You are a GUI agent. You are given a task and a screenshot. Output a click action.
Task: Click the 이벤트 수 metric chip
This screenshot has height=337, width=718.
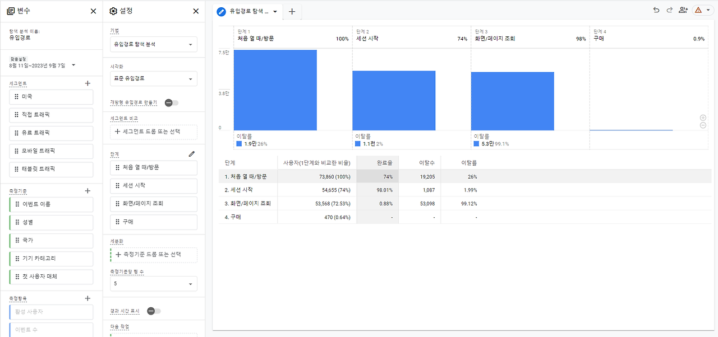(x=51, y=330)
